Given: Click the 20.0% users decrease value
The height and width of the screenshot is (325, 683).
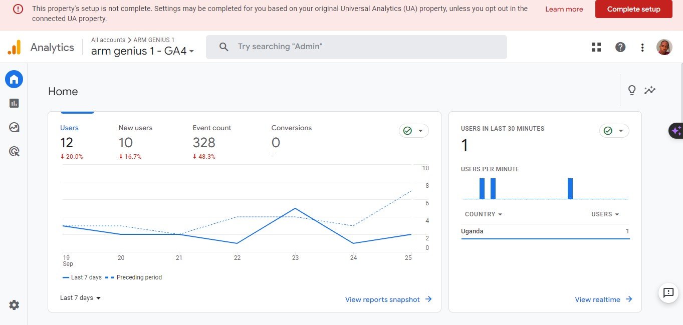Looking at the screenshot, I should [72, 156].
